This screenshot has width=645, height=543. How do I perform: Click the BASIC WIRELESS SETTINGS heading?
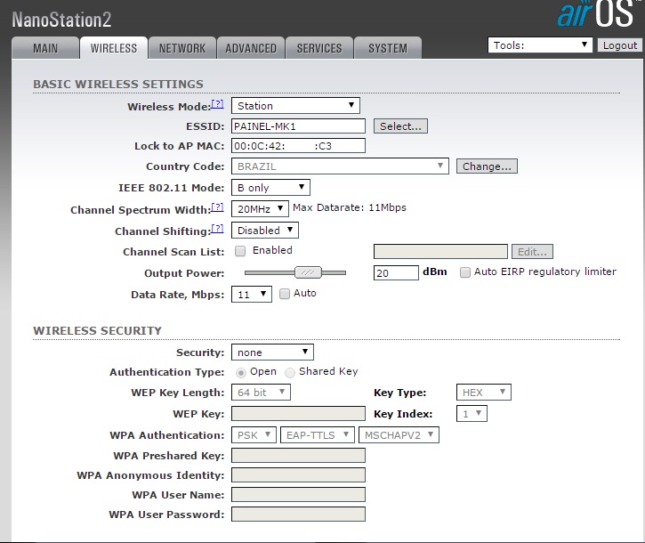point(118,84)
